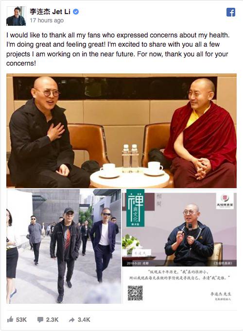Click the red logo badge in lecture photo
243x332 pixels.
tap(225, 201)
